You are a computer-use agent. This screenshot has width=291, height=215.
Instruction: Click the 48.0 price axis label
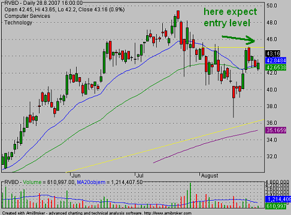[272, 23]
